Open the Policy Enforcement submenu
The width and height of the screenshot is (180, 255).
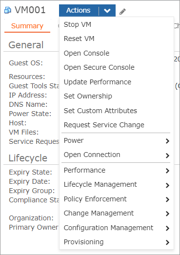pyautogui.click(x=117, y=199)
